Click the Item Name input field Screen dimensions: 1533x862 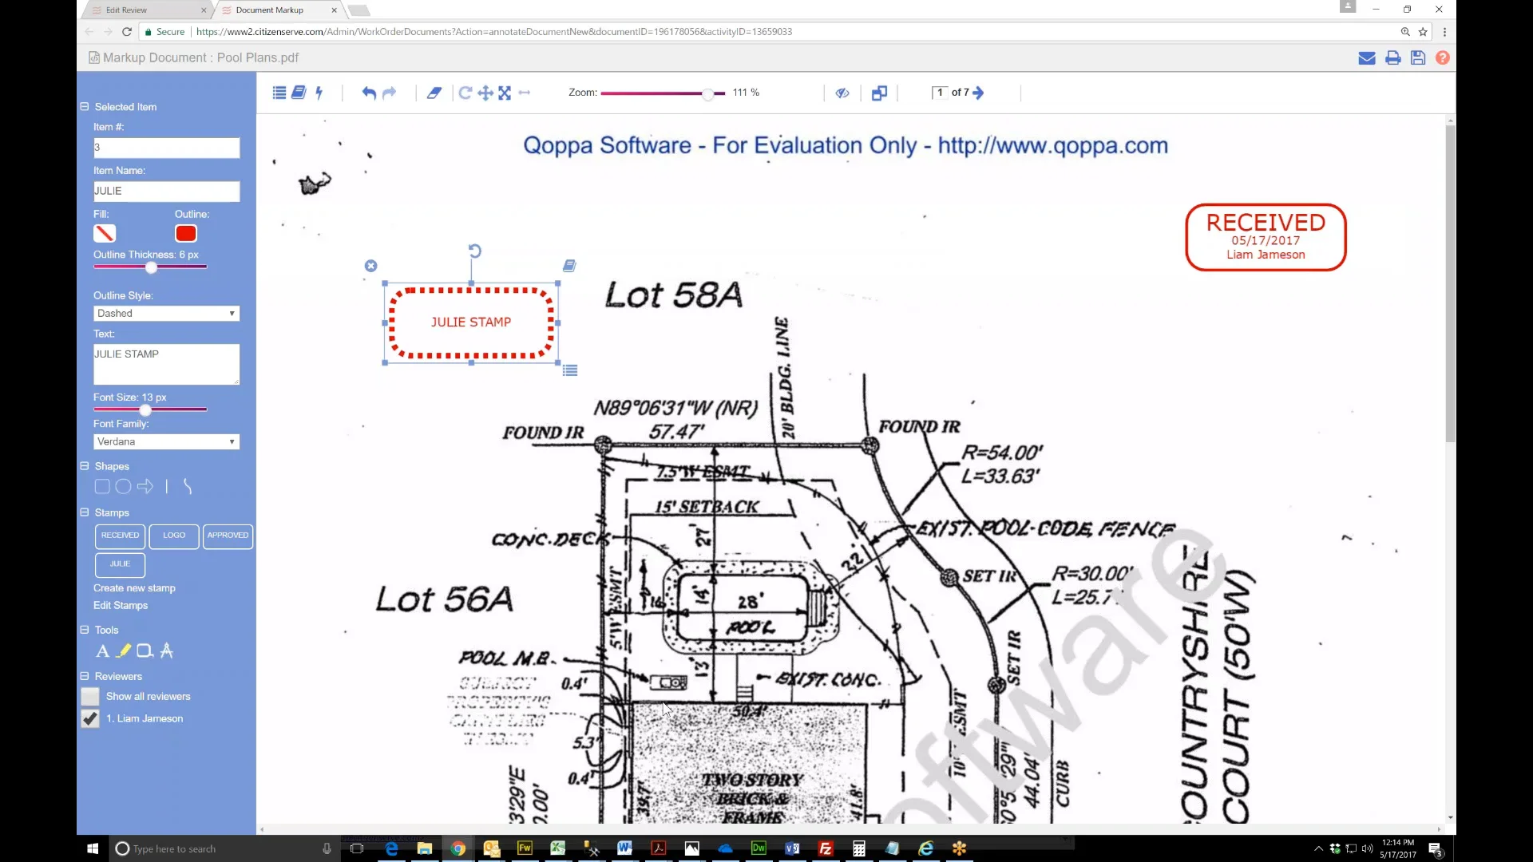pyautogui.click(x=166, y=191)
